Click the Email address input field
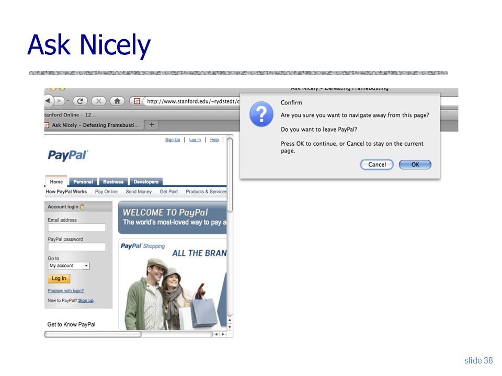This screenshot has width=502, height=376. coord(77,228)
